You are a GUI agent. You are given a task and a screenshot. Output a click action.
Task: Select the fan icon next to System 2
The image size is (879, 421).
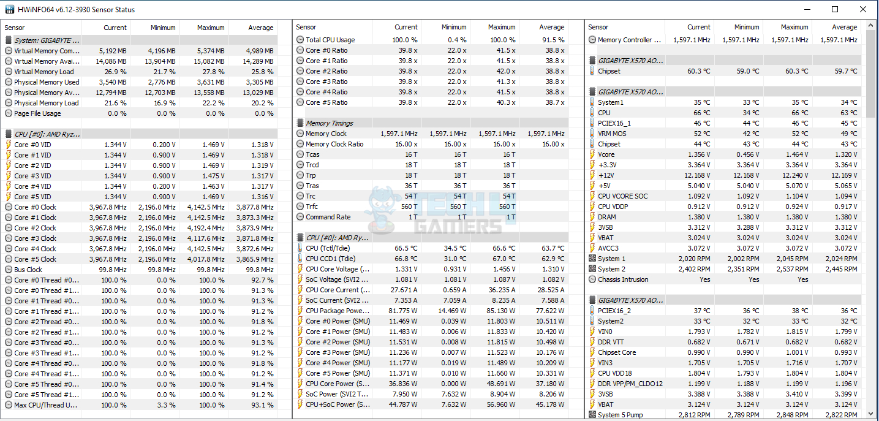592,269
